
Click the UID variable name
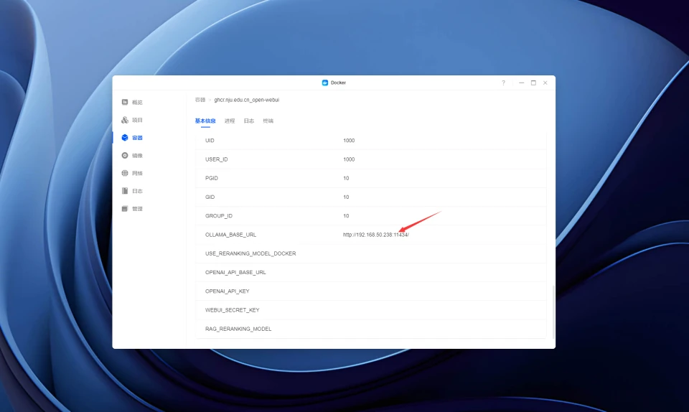click(210, 141)
